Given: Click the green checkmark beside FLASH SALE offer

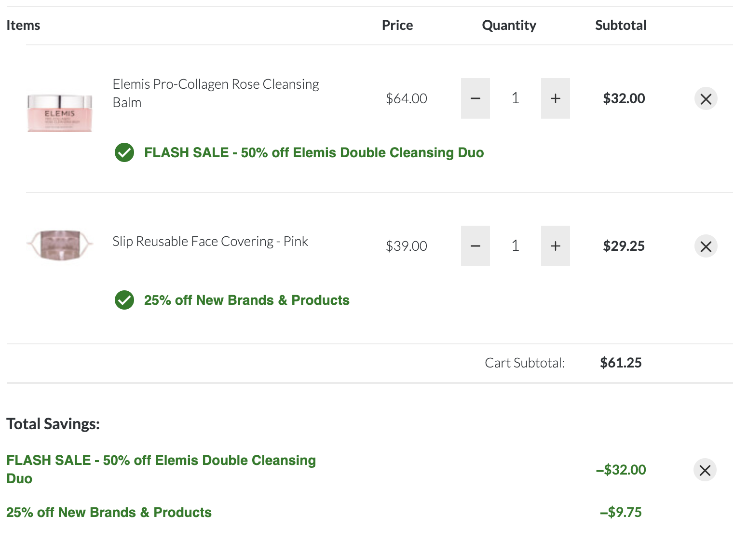Looking at the screenshot, I should pos(124,152).
